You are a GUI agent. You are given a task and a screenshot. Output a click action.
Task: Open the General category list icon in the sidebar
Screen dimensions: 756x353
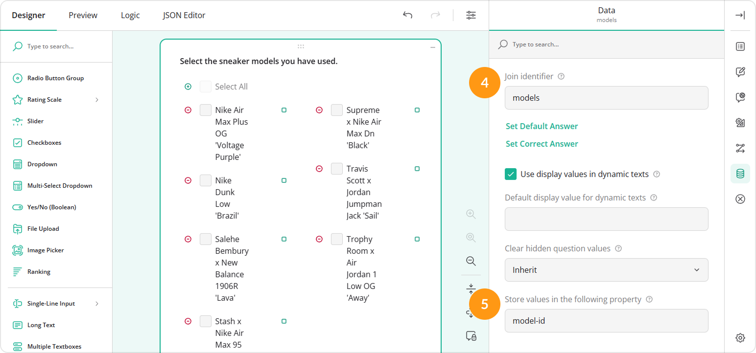[x=740, y=46]
